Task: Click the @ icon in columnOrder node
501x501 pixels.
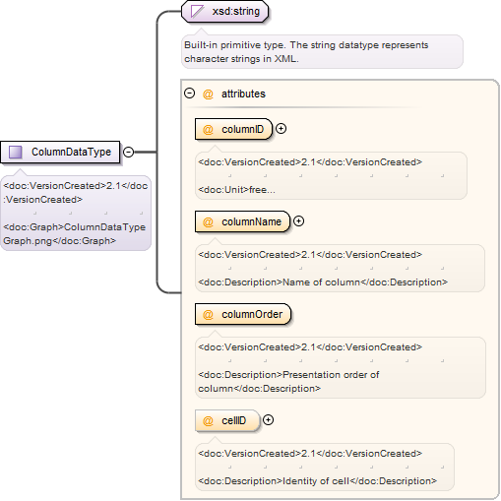Action: click(208, 315)
